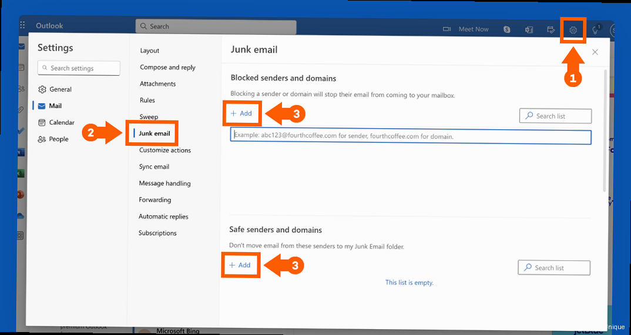The image size is (631, 335).
Task: Click the blocked sender address text field
Action: click(x=410, y=136)
